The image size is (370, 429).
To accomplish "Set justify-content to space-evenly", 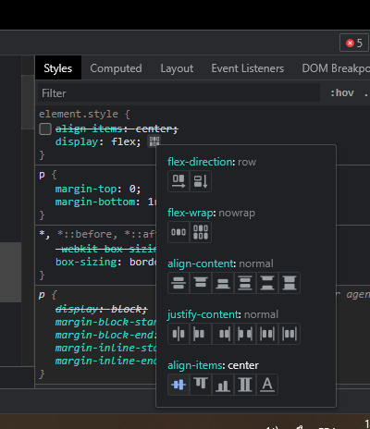I will point(290,334).
